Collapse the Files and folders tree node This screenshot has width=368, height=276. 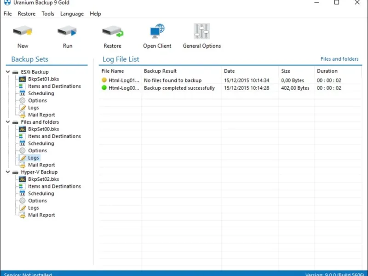(8, 122)
